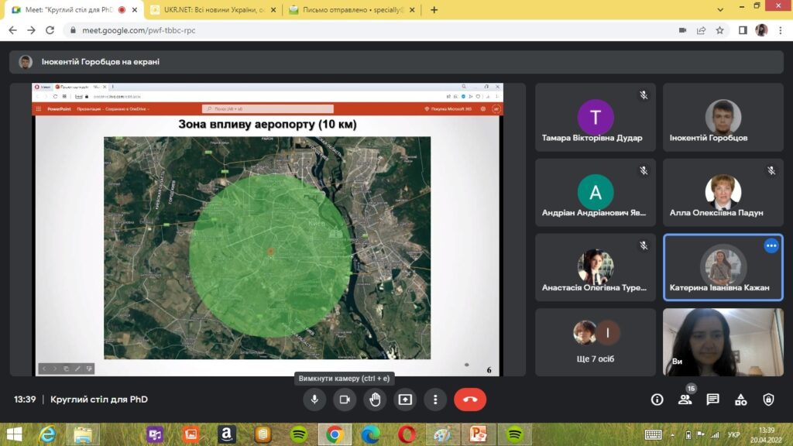Open host controls lock icon
The height and width of the screenshot is (446, 793).
768,400
